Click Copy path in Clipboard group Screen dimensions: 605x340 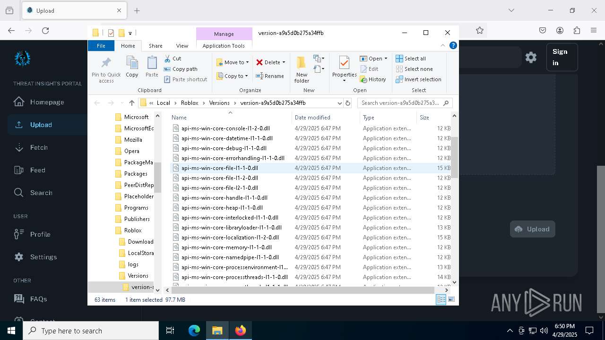pyautogui.click(x=181, y=69)
